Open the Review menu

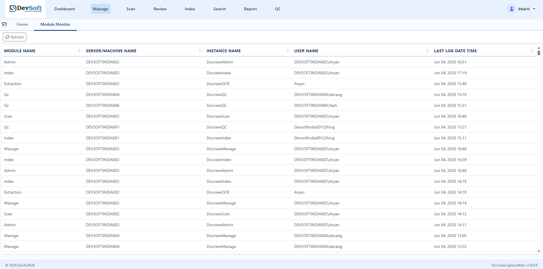(x=160, y=9)
